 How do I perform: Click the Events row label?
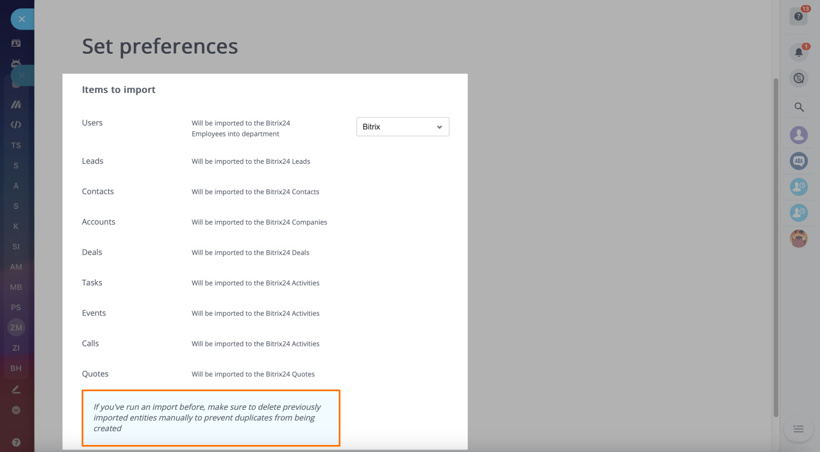pyautogui.click(x=94, y=313)
